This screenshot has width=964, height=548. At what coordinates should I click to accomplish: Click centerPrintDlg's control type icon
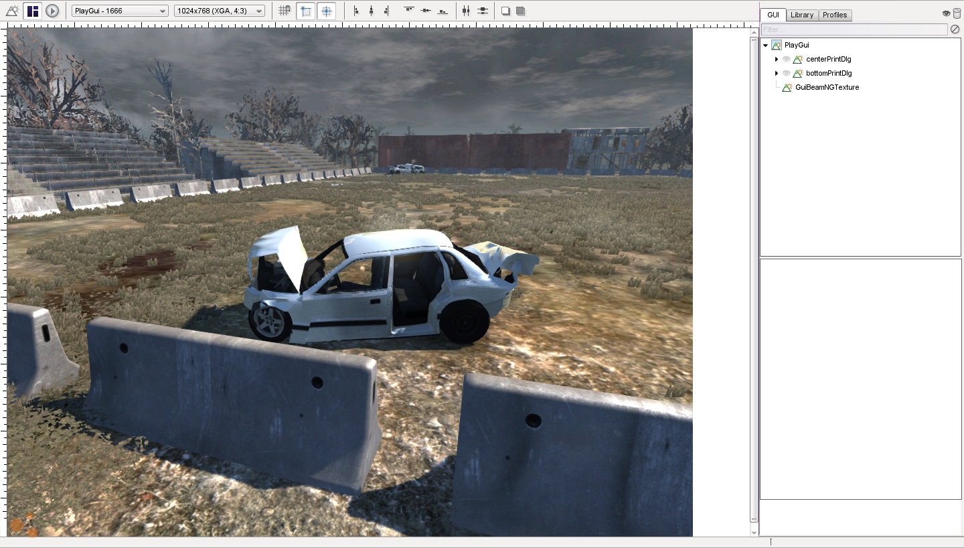tap(798, 59)
